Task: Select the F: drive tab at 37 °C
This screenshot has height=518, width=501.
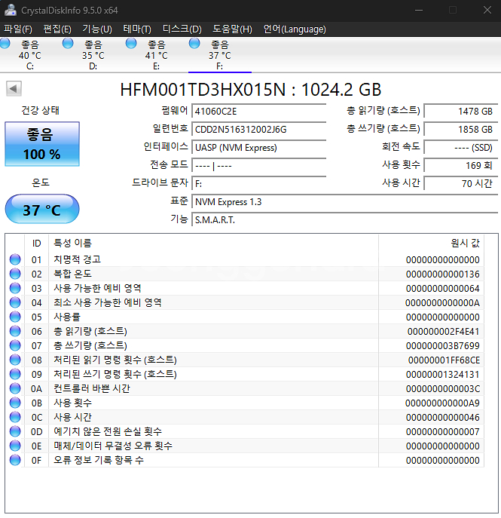Action: [x=220, y=55]
